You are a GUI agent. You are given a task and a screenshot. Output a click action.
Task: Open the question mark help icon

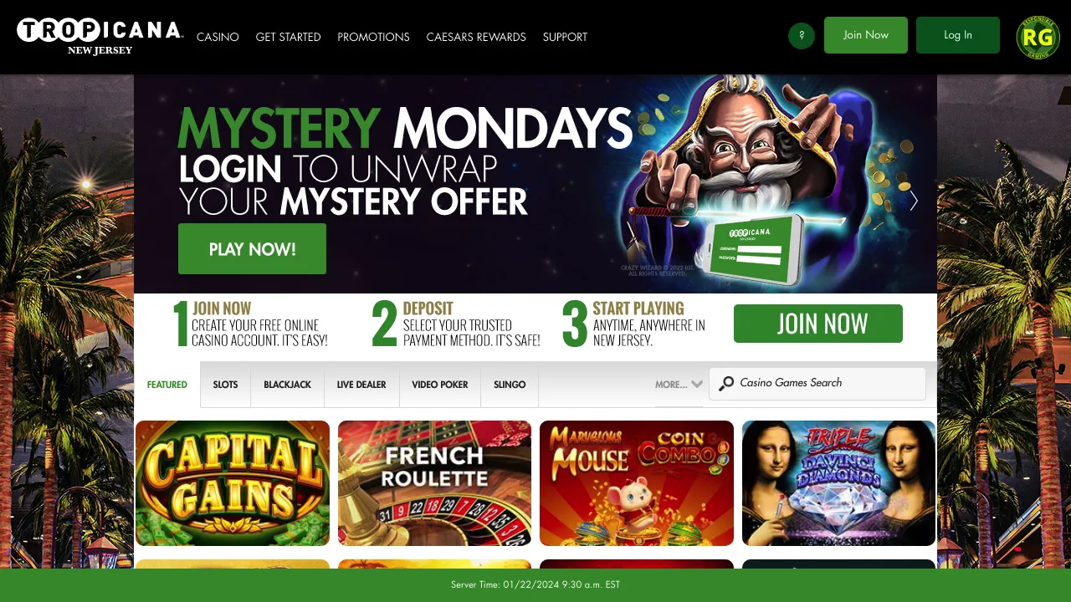(802, 36)
